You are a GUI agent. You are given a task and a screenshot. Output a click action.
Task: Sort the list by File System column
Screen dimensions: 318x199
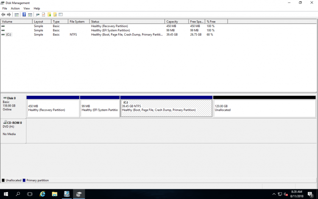point(78,21)
